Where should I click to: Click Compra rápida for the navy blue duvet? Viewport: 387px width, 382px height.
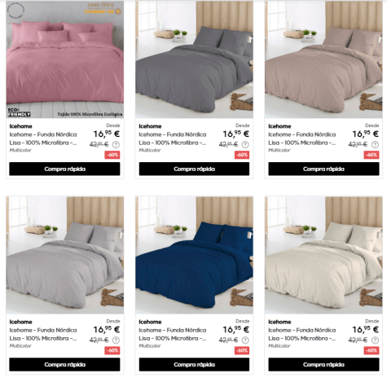194,364
